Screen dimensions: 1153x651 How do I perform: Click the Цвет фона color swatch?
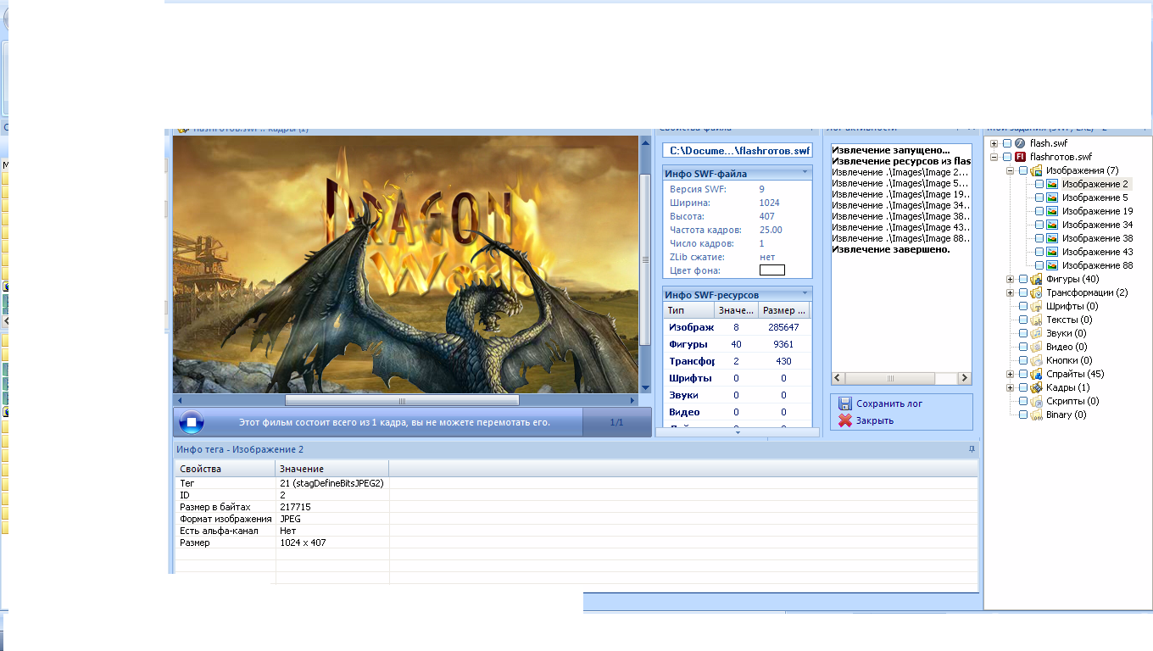[772, 270]
